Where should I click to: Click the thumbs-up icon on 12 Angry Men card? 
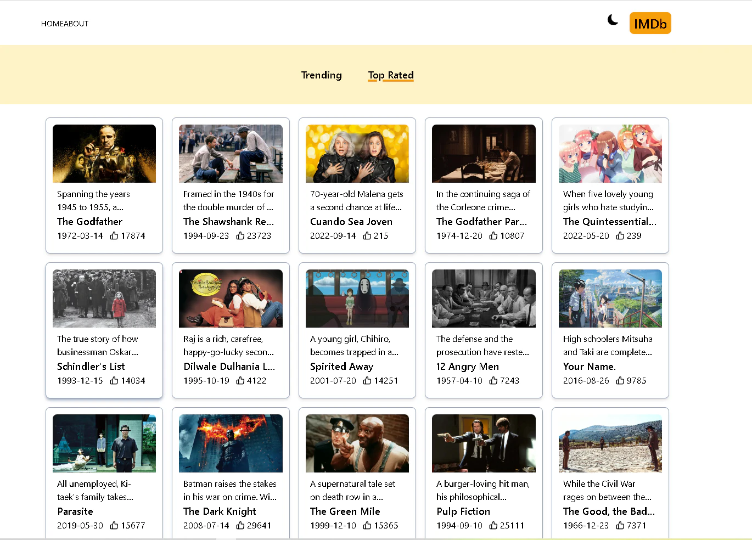pyautogui.click(x=493, y=380)
